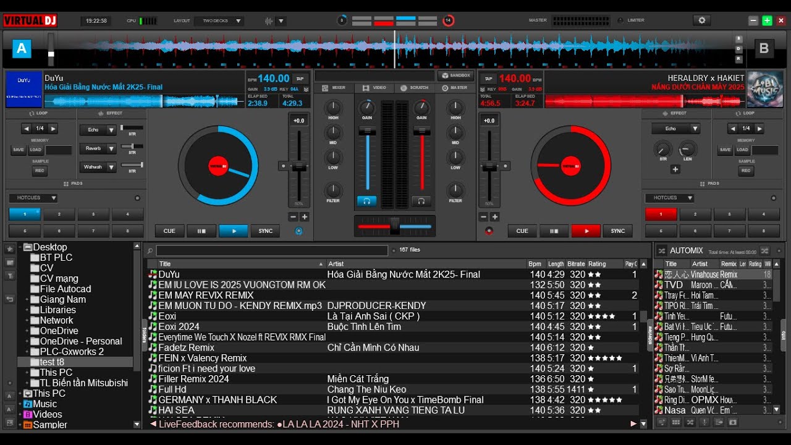Click the right deck jog wheel
The image size is (791, 445).
point(571,166)
